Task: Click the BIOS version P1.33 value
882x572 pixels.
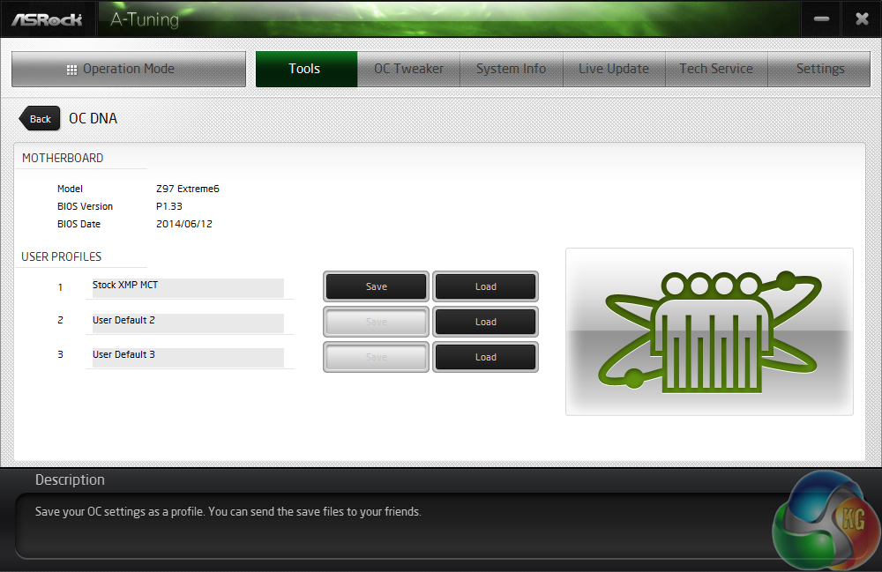Action: (169, 206)
